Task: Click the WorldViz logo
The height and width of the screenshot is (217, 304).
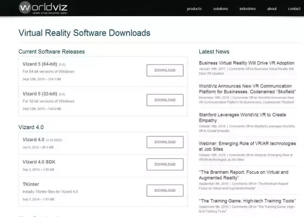Action: pos(43,8)
